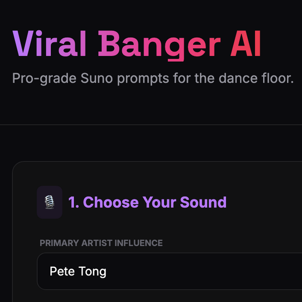Click the Viral Banger AI title

tap(136, 44)
